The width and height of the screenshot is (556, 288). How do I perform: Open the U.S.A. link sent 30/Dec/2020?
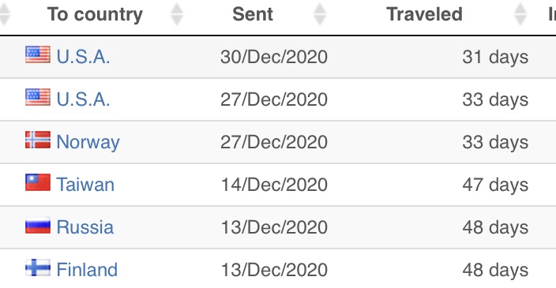84,57
